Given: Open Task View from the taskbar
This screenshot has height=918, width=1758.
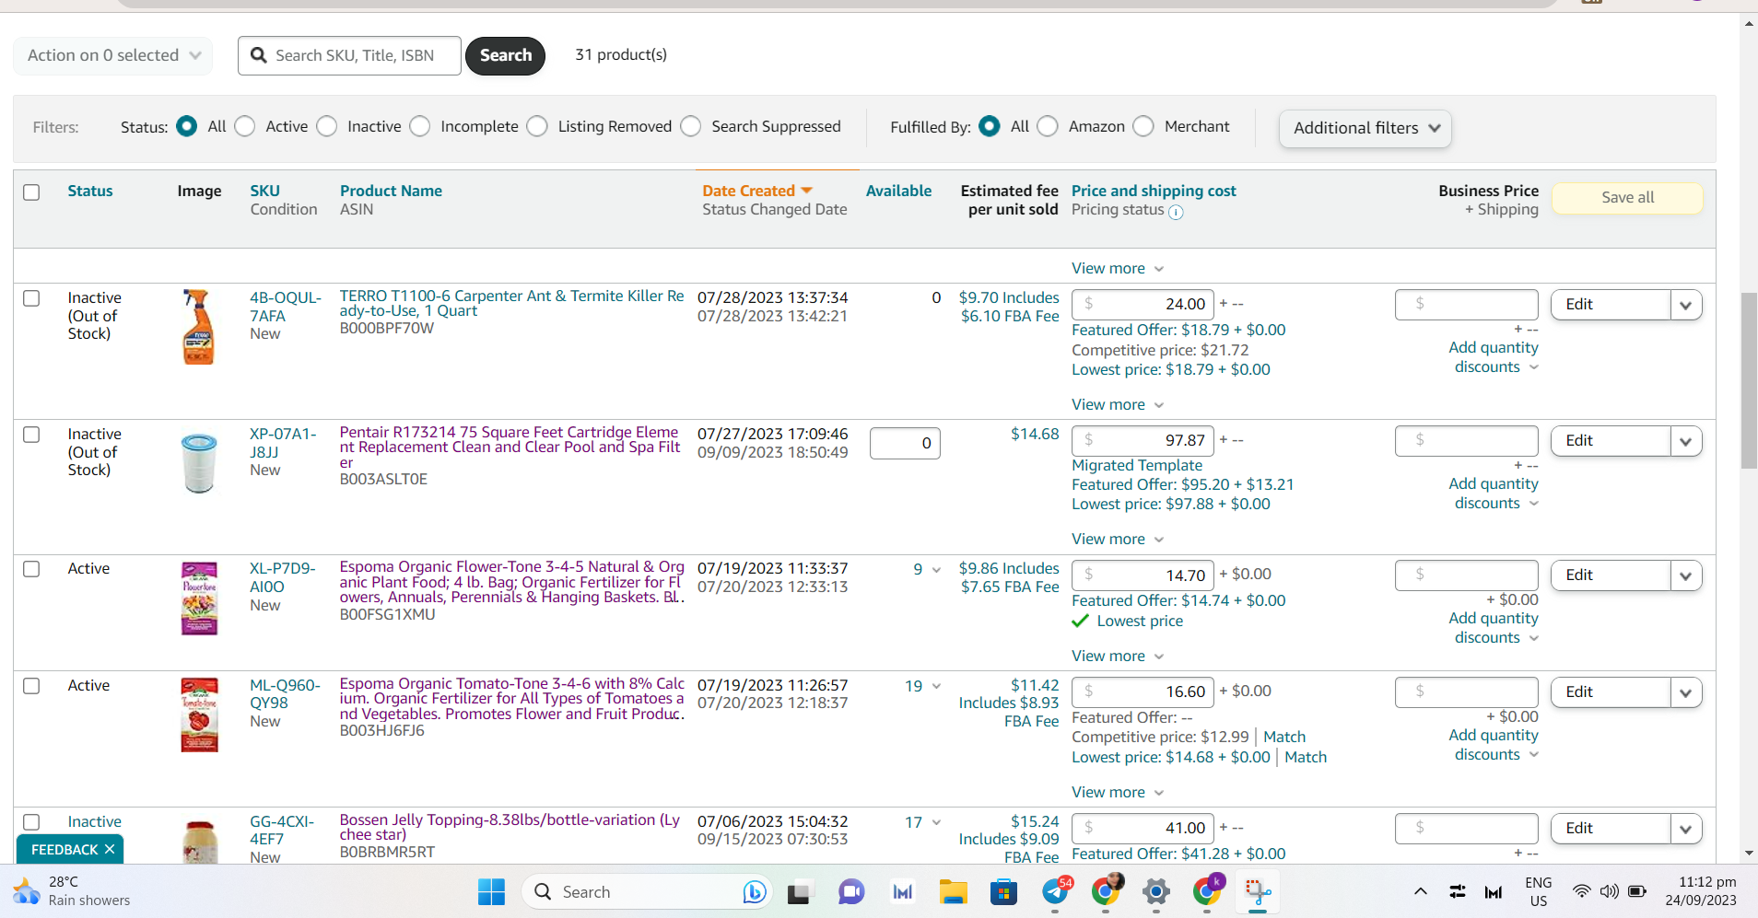Looking at the screenshot, I should pos(800,891).
